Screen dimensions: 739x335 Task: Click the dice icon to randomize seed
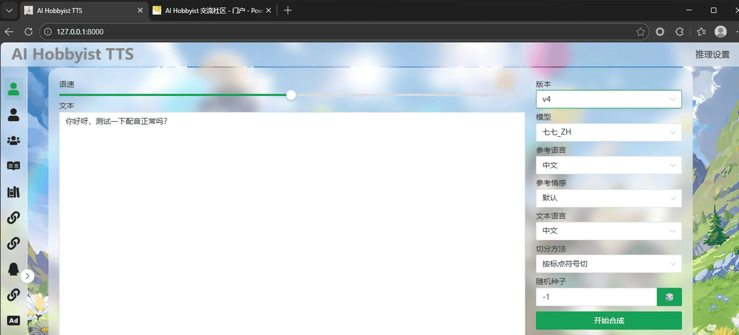pyautogui.click(x=669, y=297)
